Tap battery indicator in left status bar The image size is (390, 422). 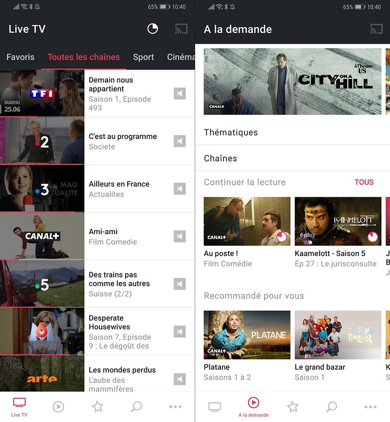pos(165,7)
